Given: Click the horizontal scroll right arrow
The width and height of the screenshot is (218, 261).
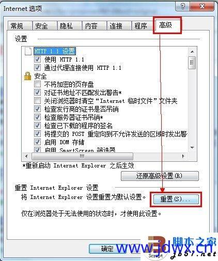Looking at the screenshot, I should click(x=183, y=156).
